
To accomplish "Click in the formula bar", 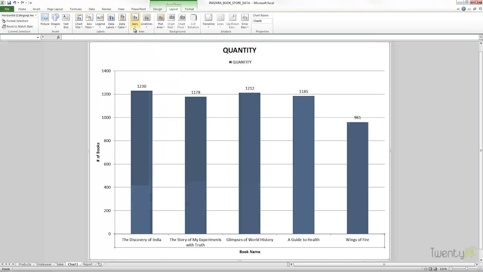I will [270, 37].
